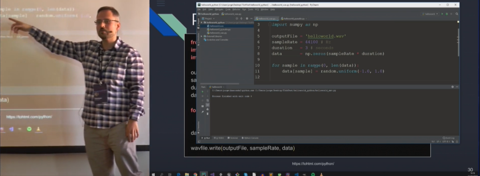This screenshot has width=480, height=176.
Task: Click the helloworld_wav.py breadcrumb in navigation bar
Action: click(x=231, y=14)
